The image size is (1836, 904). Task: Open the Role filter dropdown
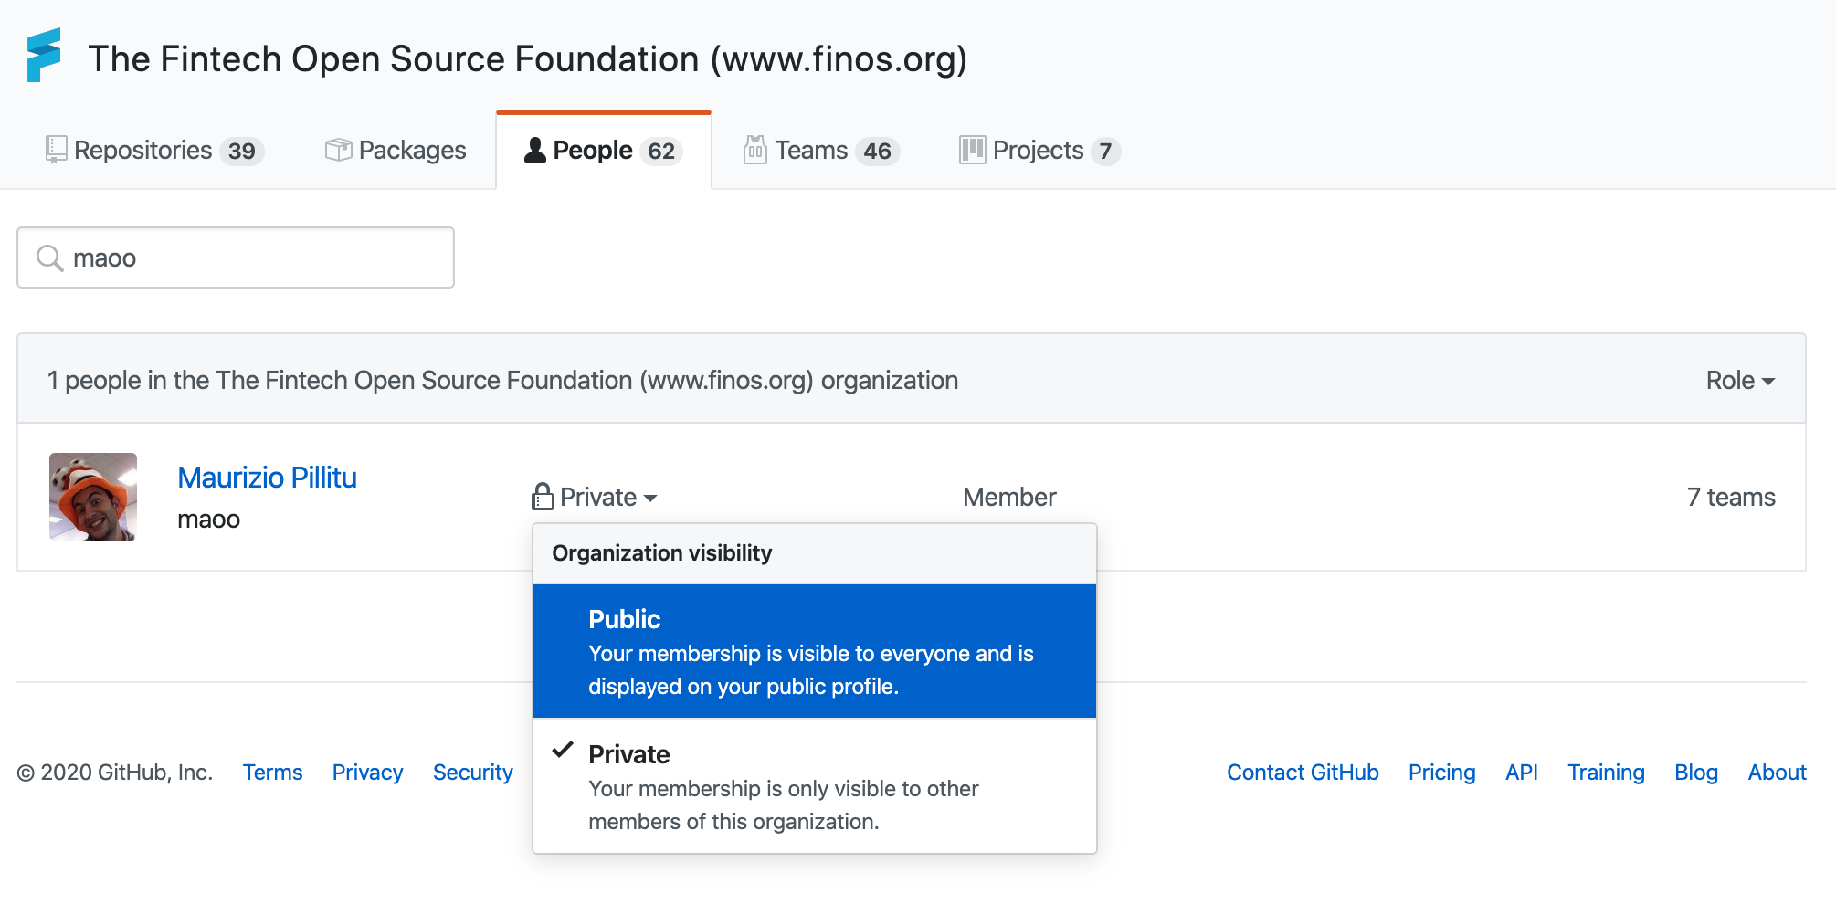tap(1739, 380)
